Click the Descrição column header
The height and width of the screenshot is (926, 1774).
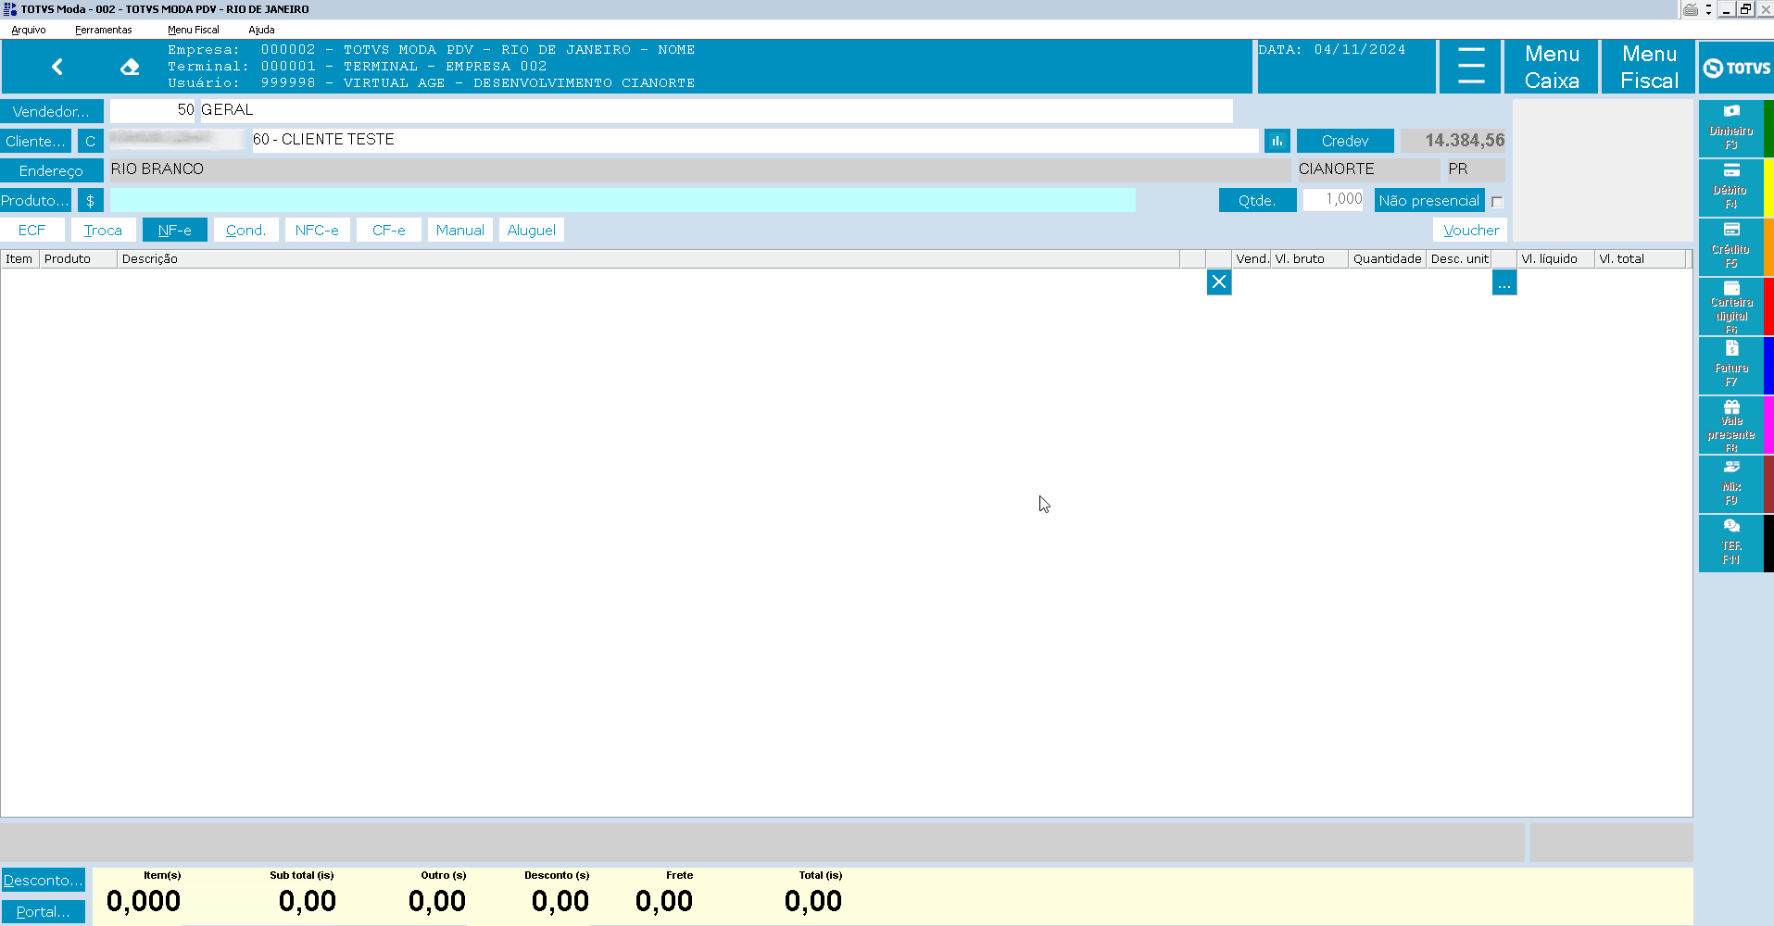648,259
